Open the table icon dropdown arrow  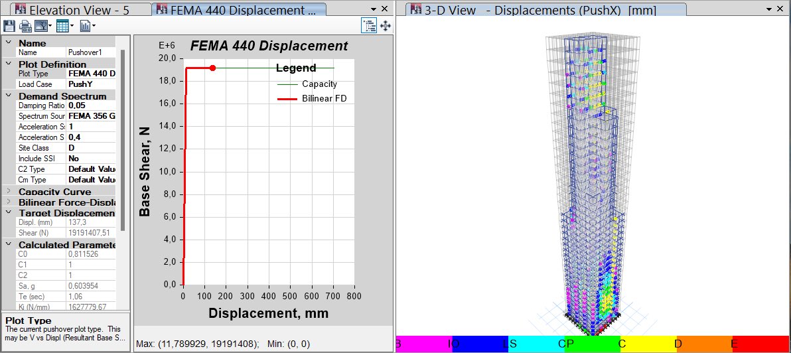pos(72,26)
